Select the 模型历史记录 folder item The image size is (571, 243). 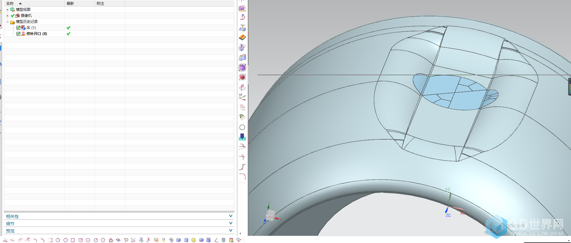[27, 22]
